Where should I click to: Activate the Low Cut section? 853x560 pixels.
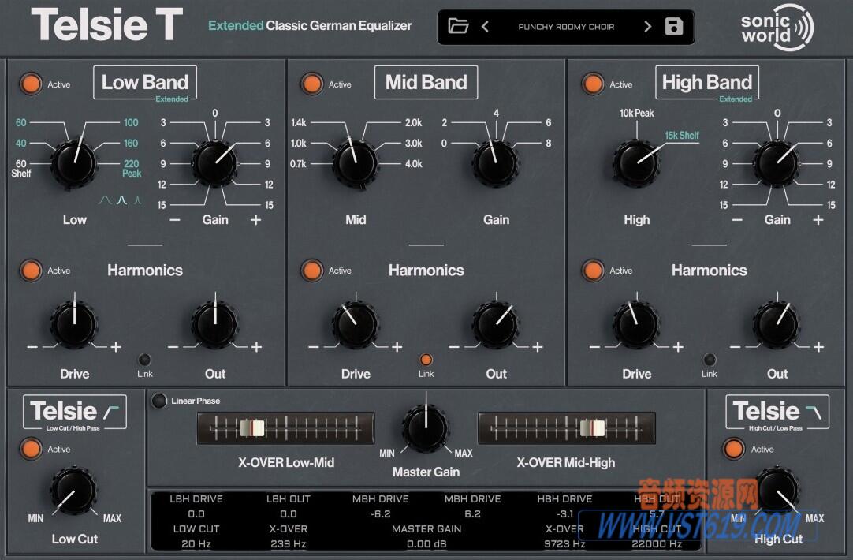(31, 449)
